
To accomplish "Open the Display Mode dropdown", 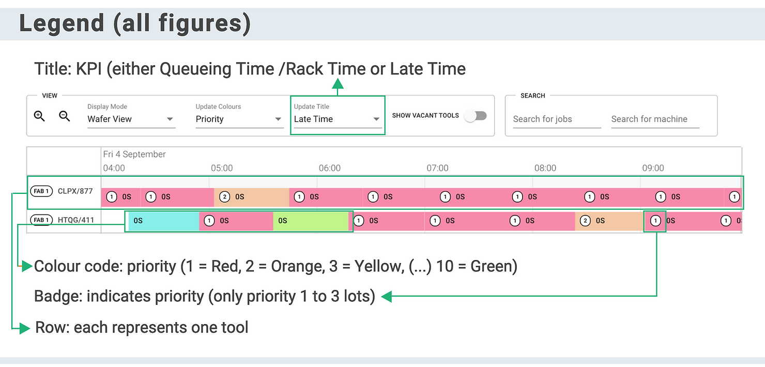I will 131,119.
